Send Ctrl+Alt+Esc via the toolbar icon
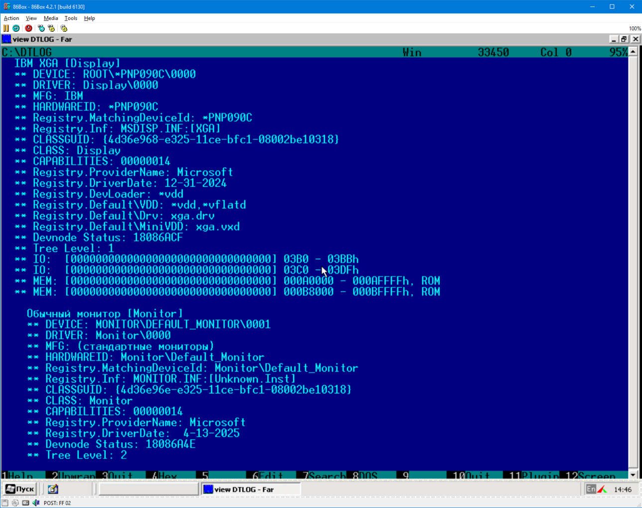 [51, 28]
